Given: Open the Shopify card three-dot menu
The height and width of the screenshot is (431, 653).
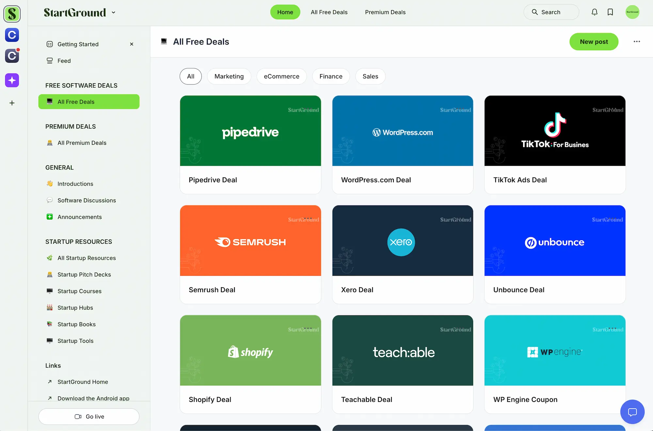Looking at the screenshot, I should point(308,328).
